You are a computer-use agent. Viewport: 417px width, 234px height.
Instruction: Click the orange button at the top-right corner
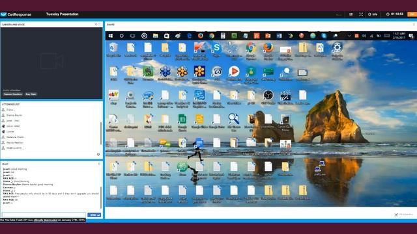pyautogui.click(x=412, y=14)
